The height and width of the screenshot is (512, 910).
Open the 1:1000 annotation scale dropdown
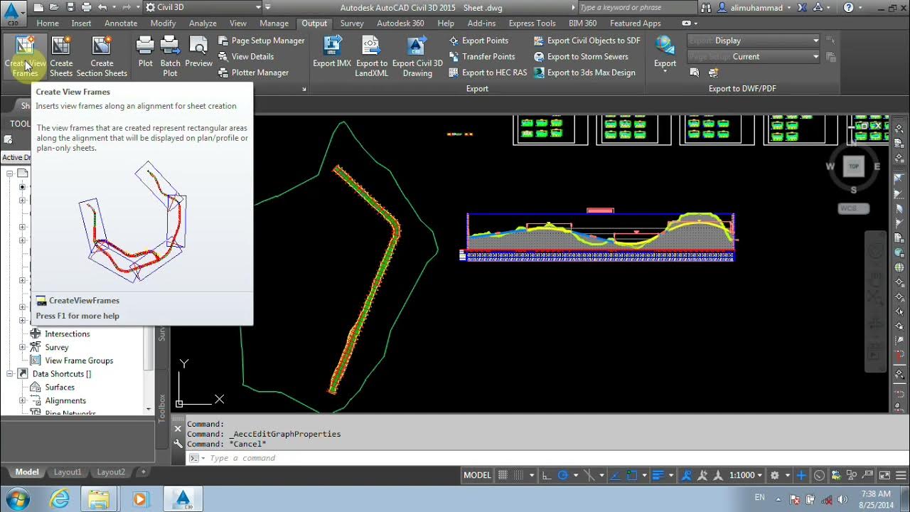pos(745,475)
